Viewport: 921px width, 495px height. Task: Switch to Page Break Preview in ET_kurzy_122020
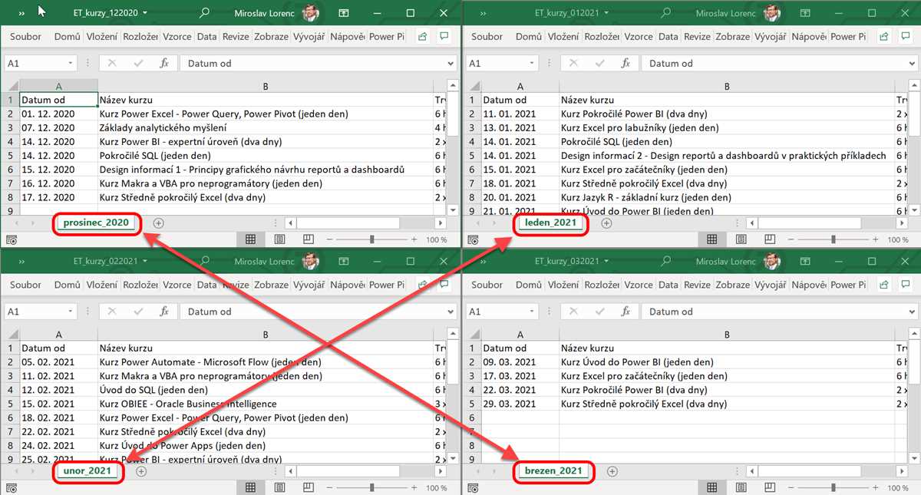coord(308,239)
